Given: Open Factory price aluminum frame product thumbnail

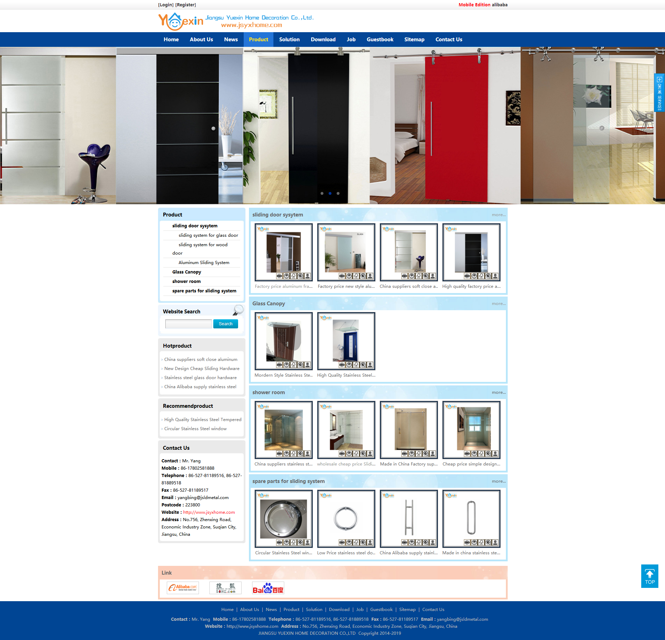Looking at the screenshot, I should click(284, 252).
